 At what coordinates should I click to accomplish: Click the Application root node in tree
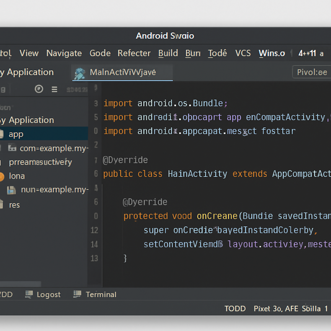pos(31,120)
